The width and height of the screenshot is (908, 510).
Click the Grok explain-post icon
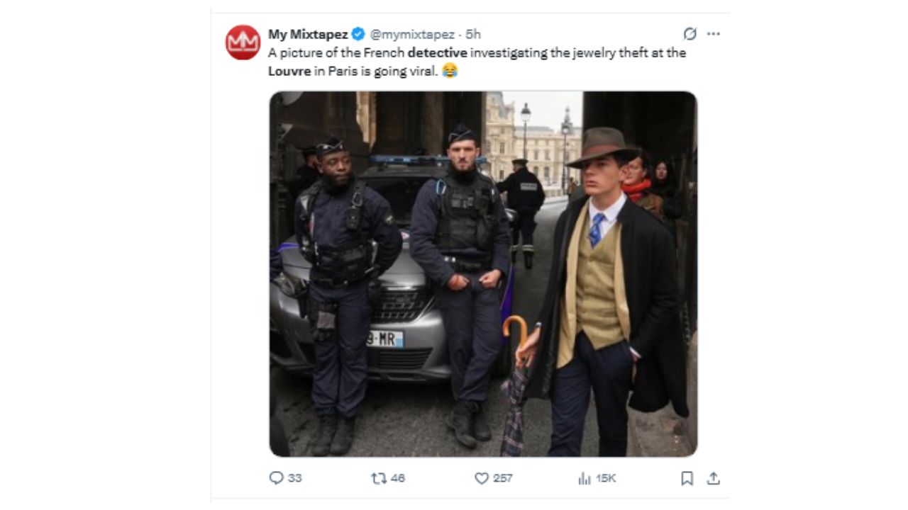click(690, 34)
